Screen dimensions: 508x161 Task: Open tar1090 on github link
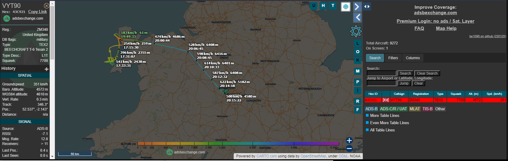pyautogui.click(x=487, y=36)
